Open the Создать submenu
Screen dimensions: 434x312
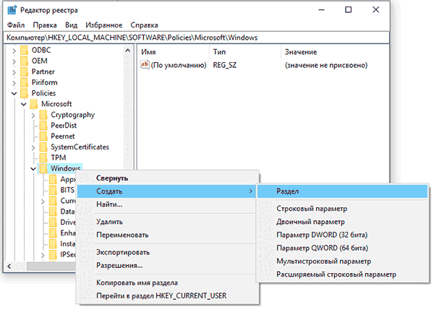click(168, 191)
